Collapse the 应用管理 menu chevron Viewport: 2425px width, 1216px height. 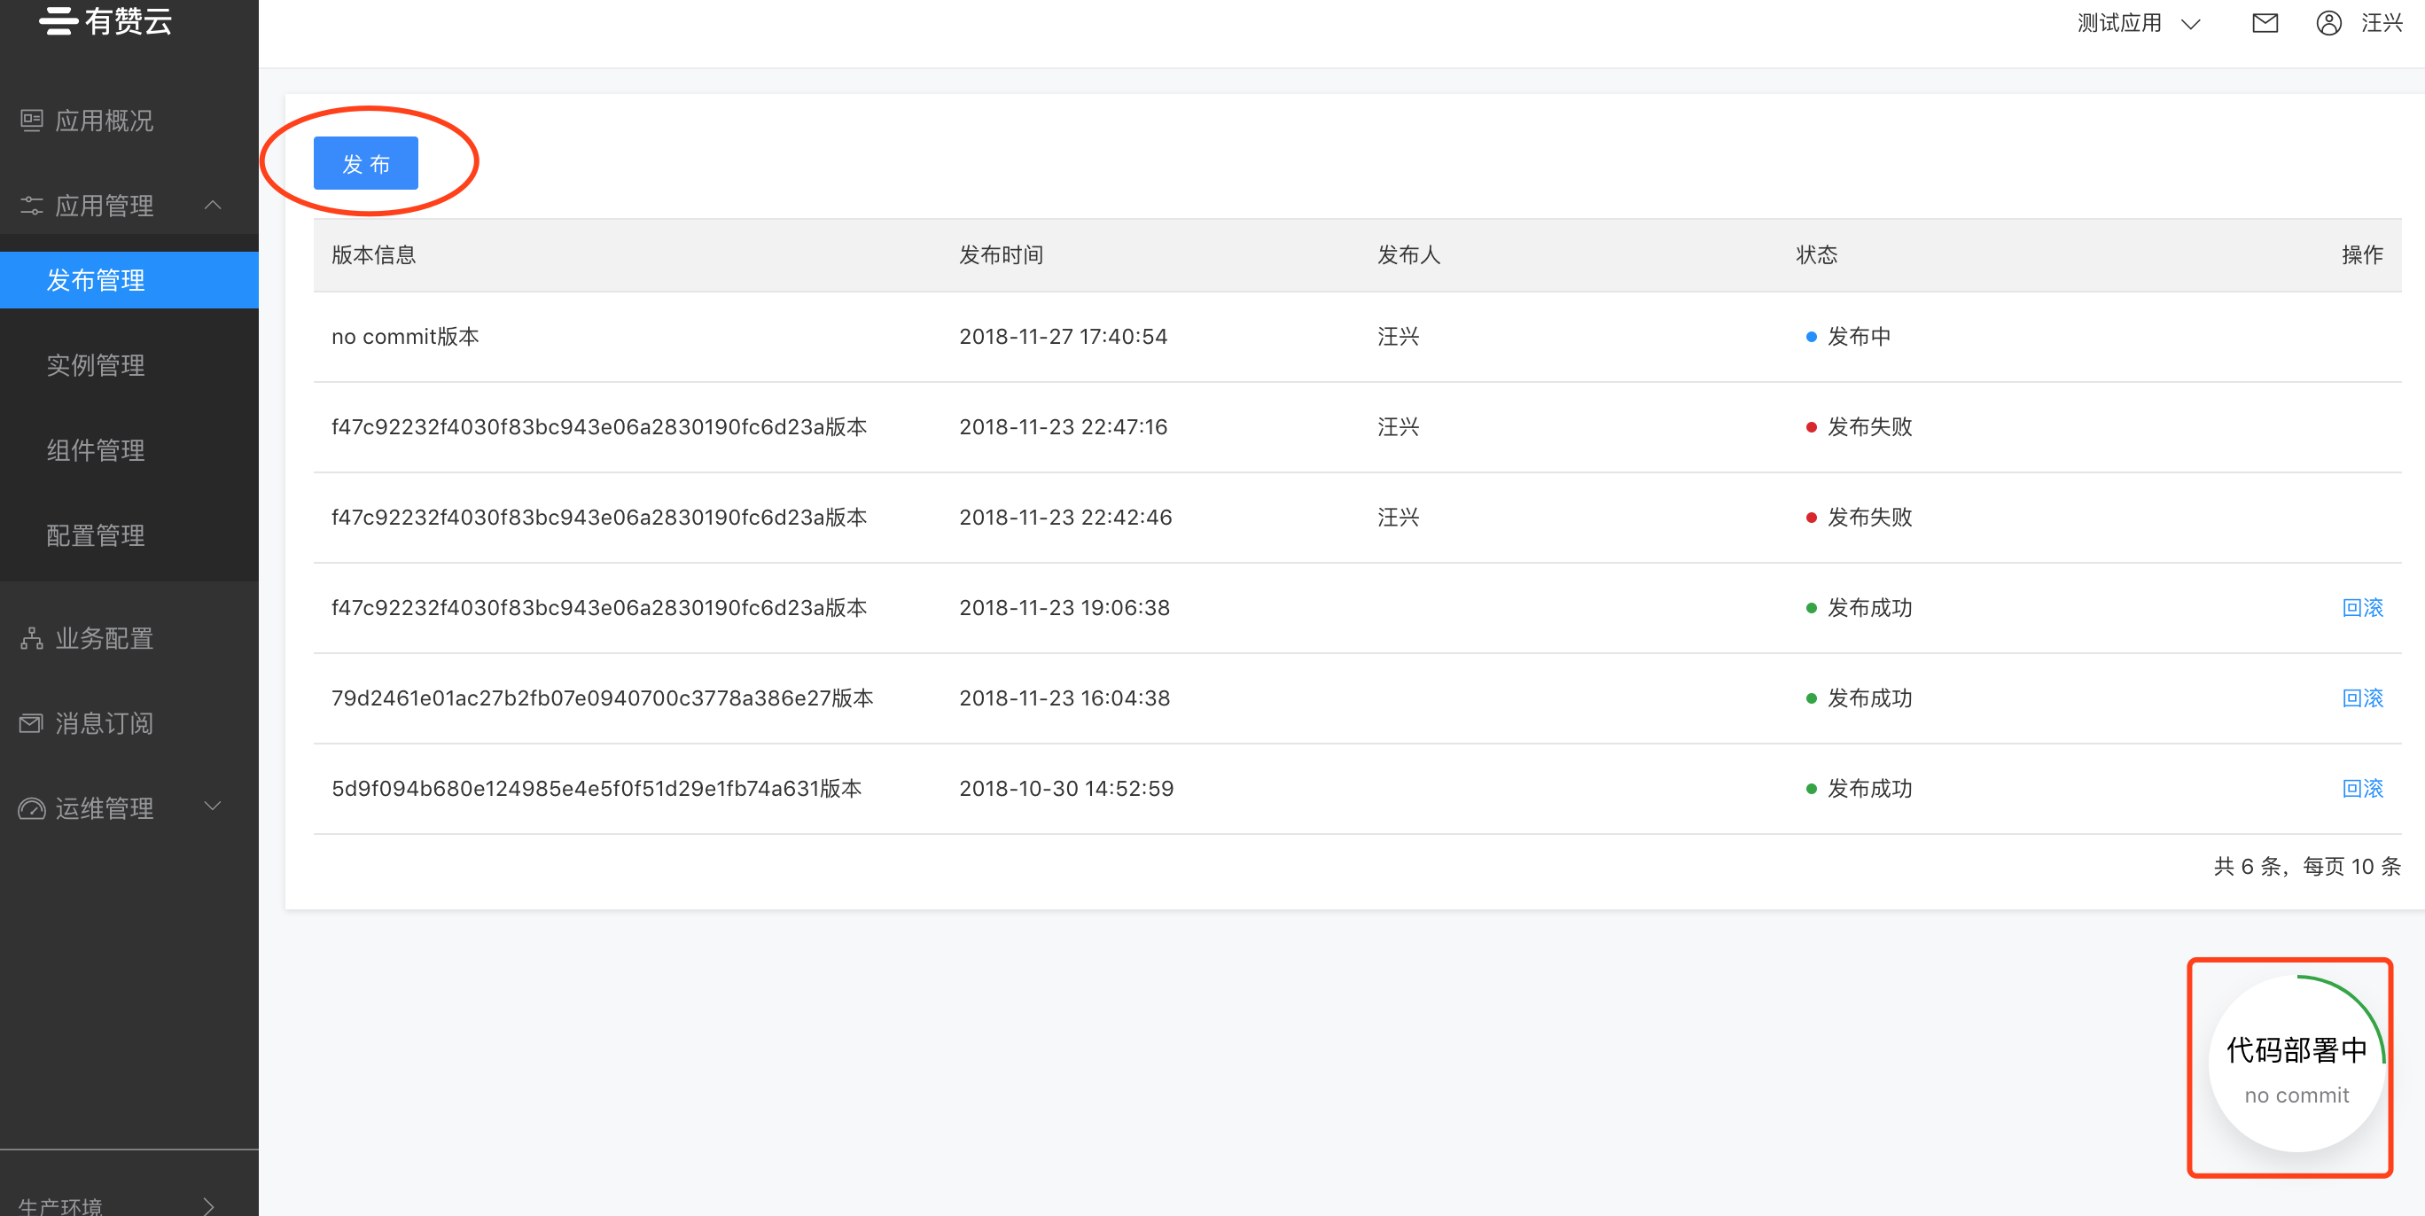pos(213,204)
